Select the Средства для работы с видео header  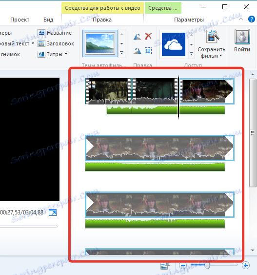pyautogui.click(x=102, y=8)
